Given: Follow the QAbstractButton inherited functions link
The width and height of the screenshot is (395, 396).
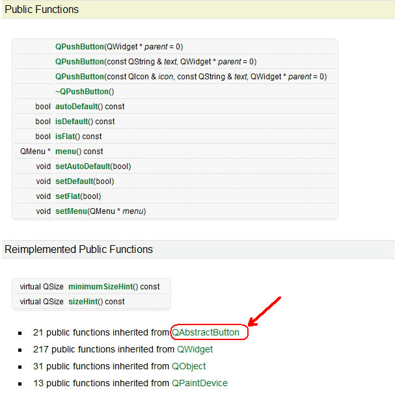Looking at the screenshot, I should 206,332.
